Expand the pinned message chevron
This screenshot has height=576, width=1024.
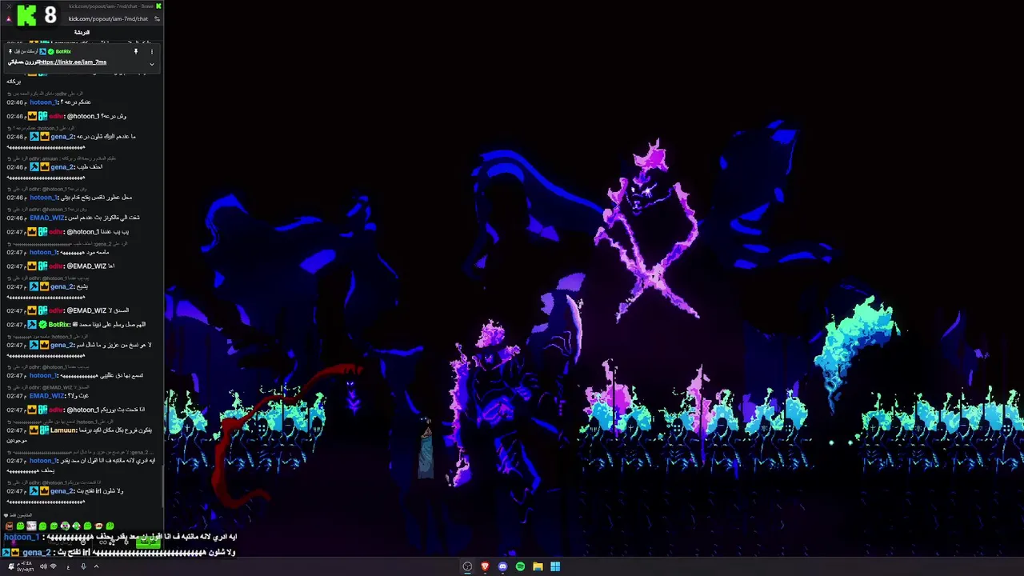[x=152, y=64]
